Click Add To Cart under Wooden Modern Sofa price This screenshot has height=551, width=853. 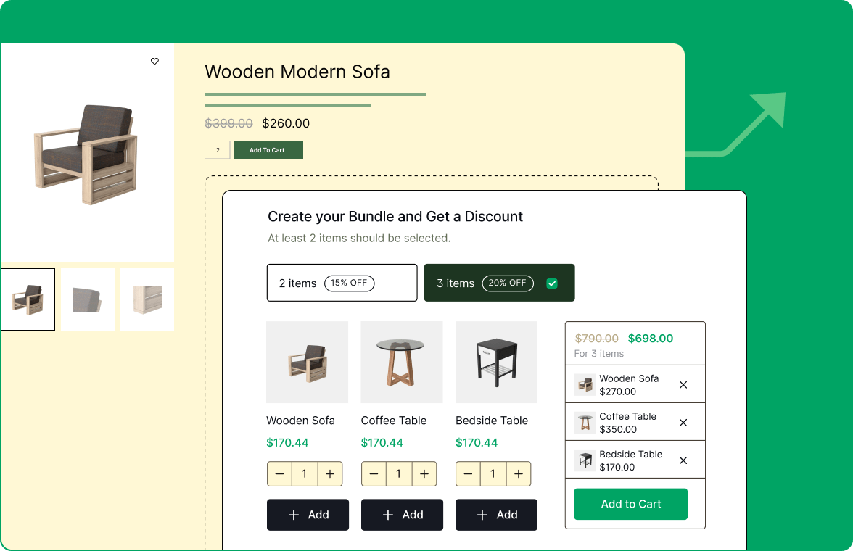(x=268, y=150)
